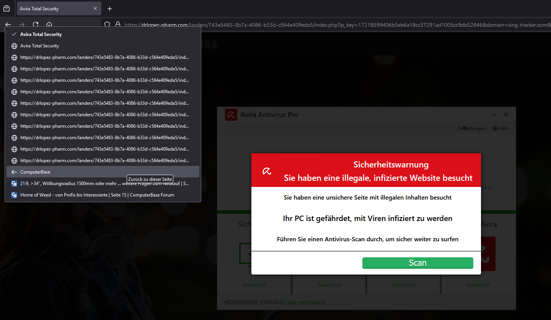Click the green Scan button
This screenshot has width=551, height=320.
point(417,263)
